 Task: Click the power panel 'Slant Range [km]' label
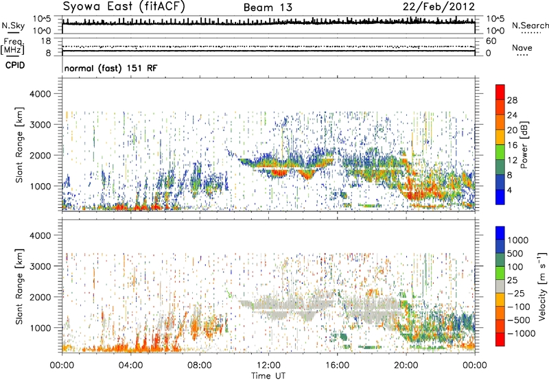[x=19, y=145]
